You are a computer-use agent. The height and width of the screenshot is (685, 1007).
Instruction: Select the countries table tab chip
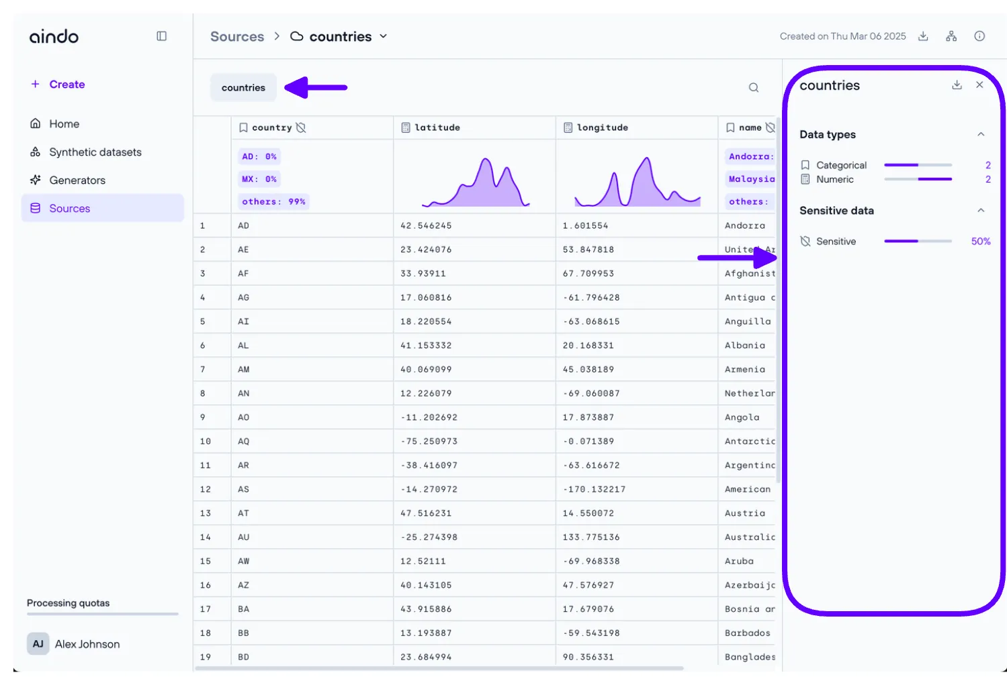pyautogui.click(x=243, y=88)
